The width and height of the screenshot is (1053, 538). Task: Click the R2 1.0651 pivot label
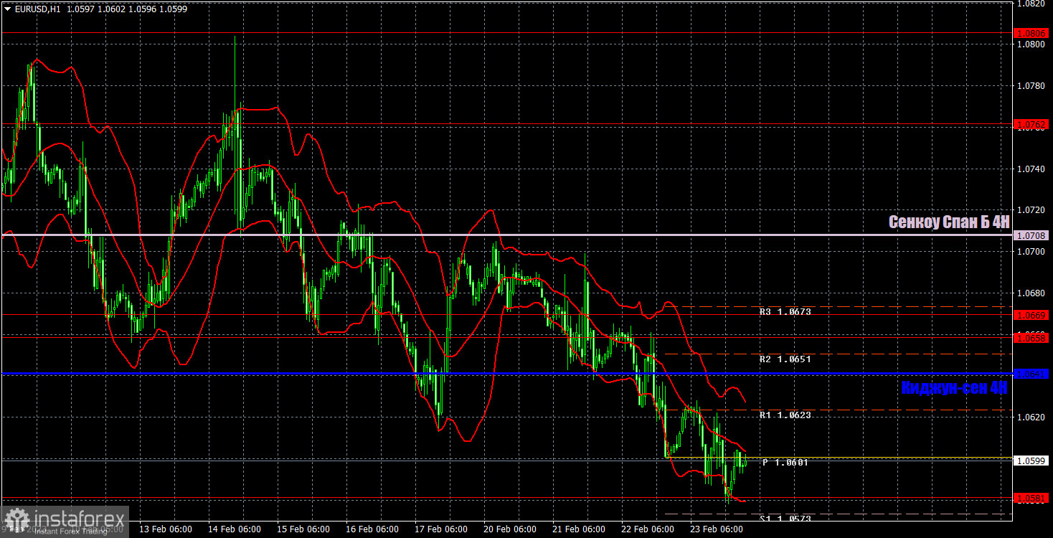(x=785, y=359)
